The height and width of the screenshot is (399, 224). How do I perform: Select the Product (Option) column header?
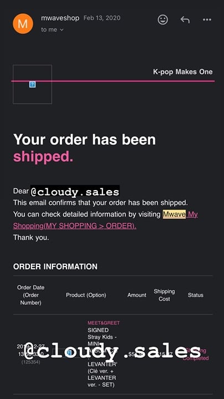click(x=86, y=295)
